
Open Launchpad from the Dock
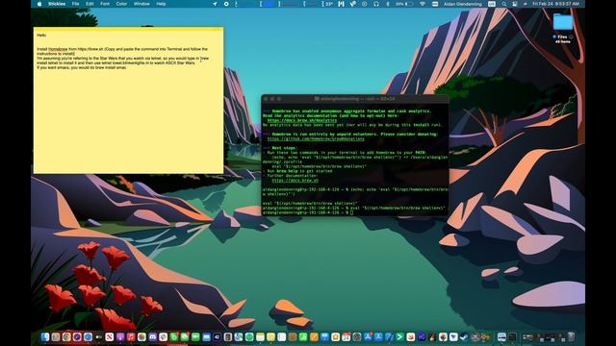coord(56,337)
